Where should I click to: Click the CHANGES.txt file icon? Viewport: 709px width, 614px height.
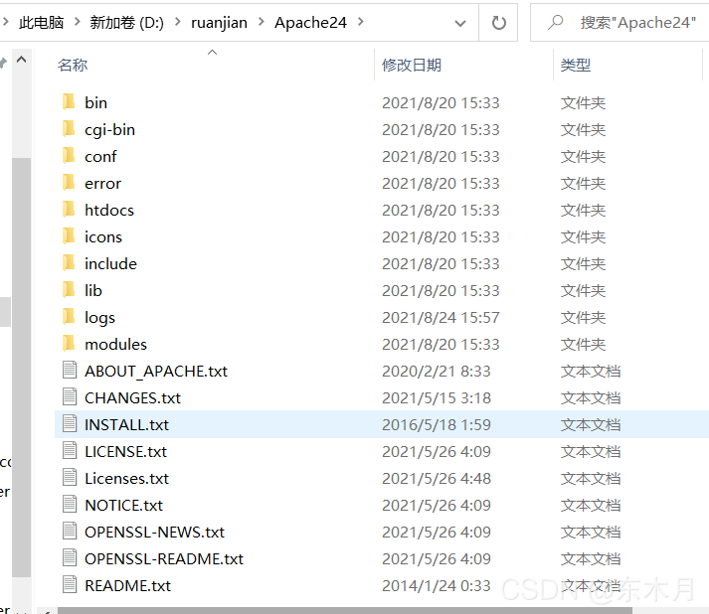(x=70, y=397)
